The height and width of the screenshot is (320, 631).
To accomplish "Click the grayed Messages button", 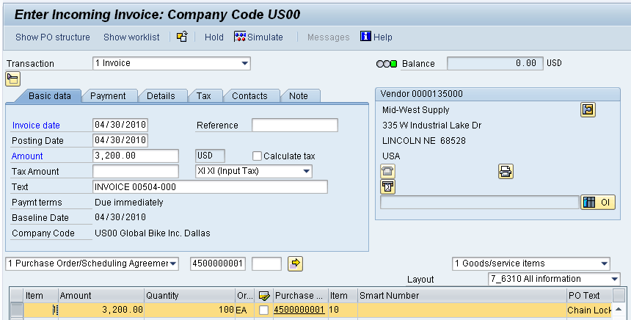I will [329, 37].
